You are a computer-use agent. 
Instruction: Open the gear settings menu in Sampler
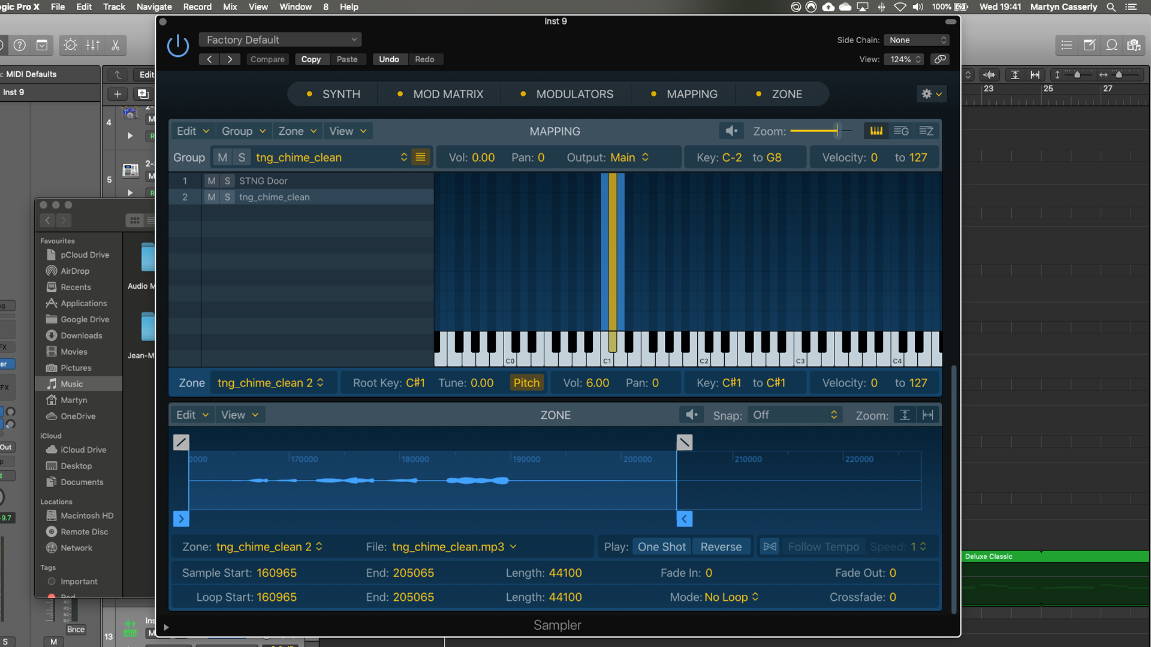point(932,94)
